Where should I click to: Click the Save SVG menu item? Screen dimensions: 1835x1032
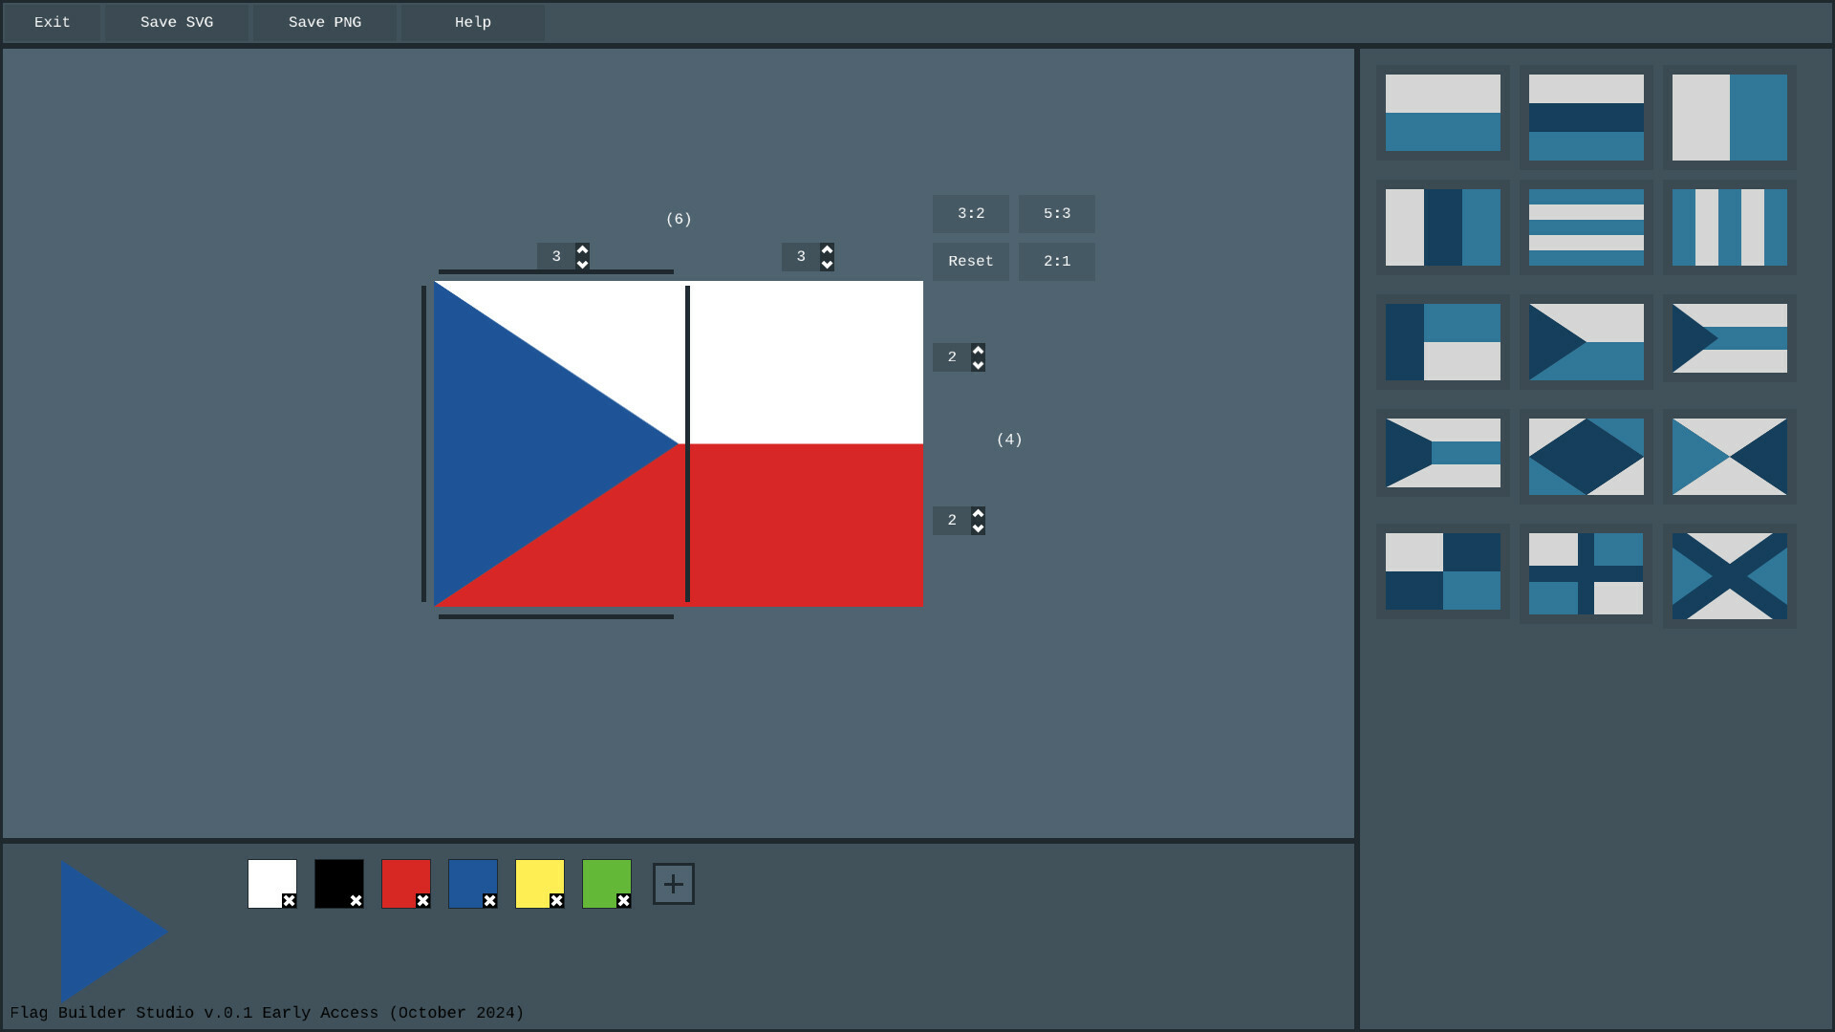[176, 22]
